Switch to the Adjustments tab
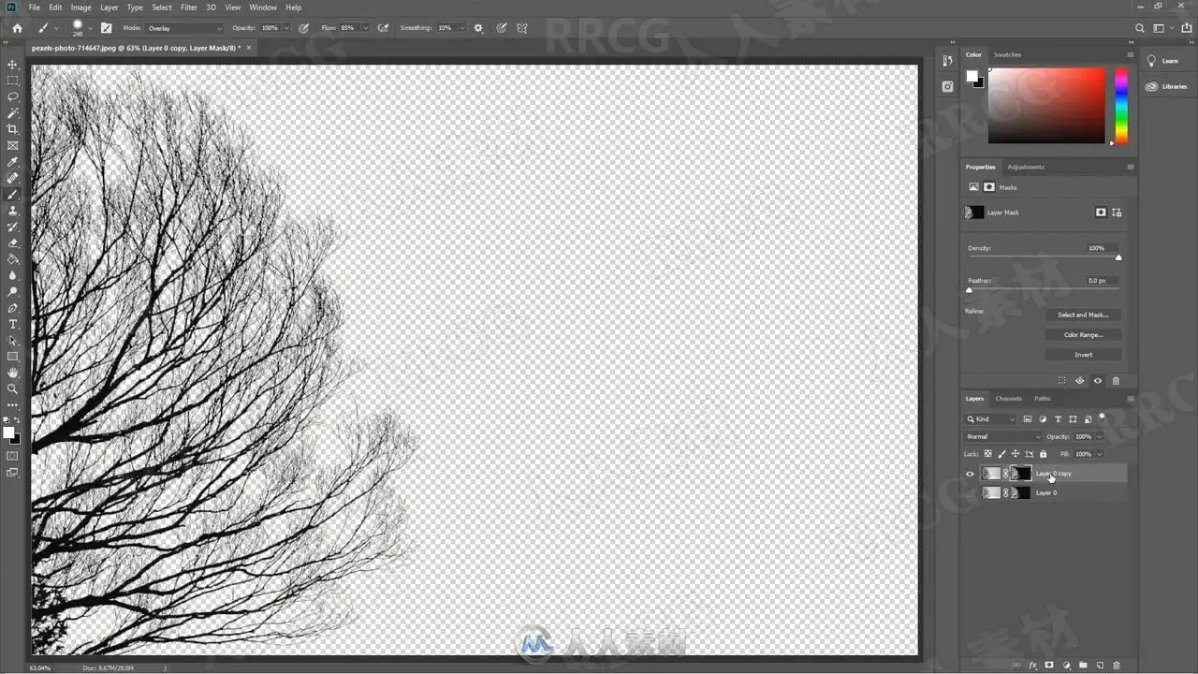1198x674 pixels. click(1026, 168)
